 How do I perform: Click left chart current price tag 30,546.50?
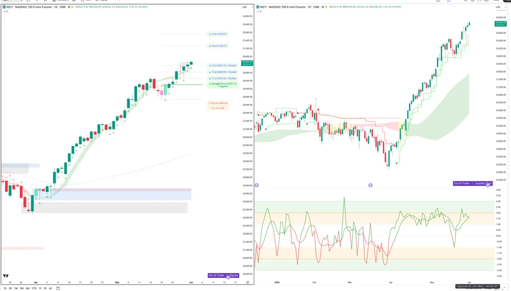tap(247, 63)
